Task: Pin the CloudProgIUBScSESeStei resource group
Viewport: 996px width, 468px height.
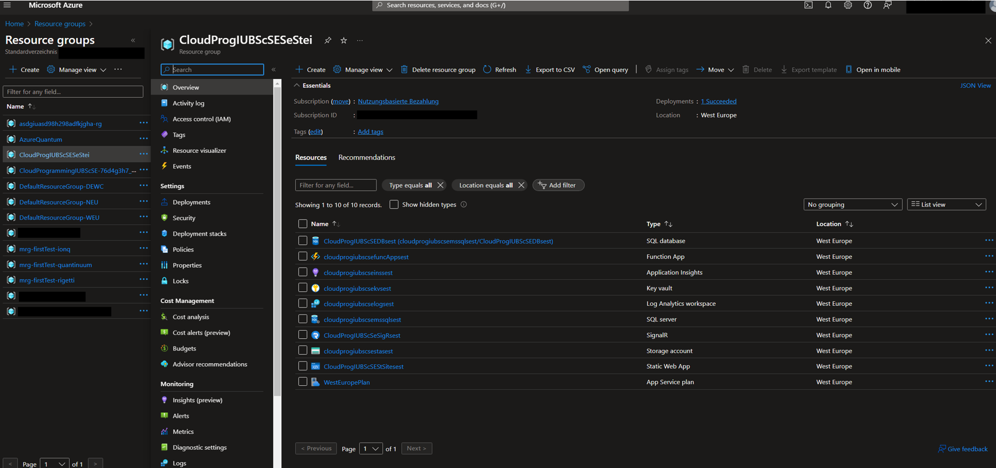Action: [328, 40]
